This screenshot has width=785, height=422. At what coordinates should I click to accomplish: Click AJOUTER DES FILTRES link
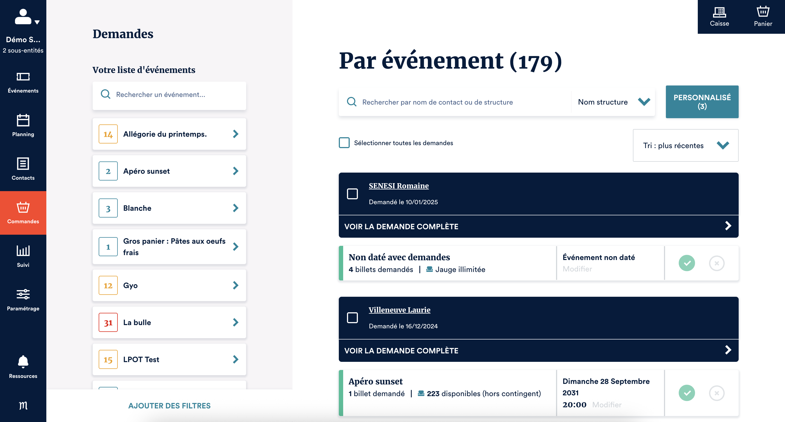point(169,406)
